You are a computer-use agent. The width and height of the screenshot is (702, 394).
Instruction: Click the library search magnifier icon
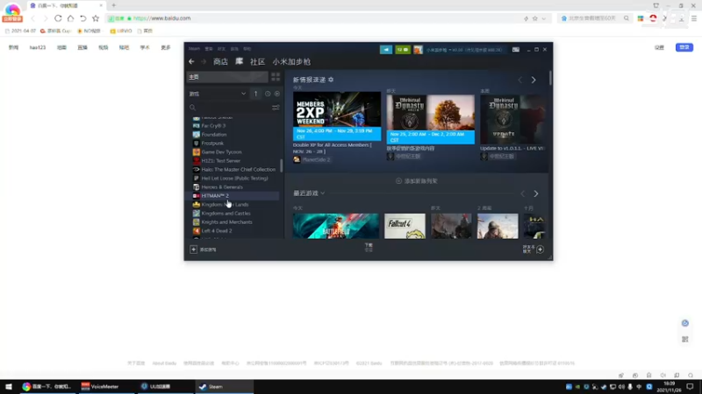click(x=192, y=108)
